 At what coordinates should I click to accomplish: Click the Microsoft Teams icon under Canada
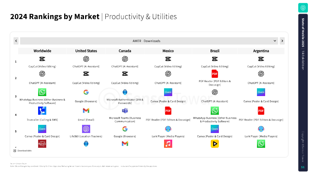125,111
